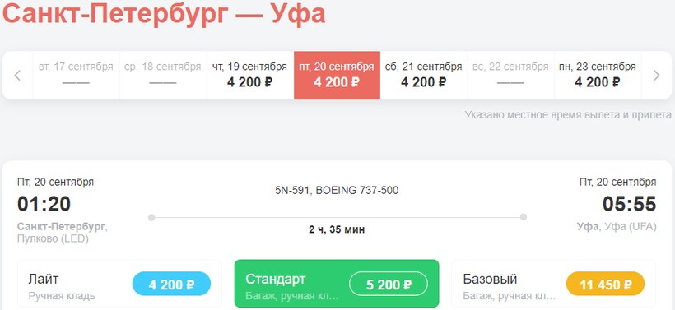The width and height of the screenshot is (675, 310).
Task: Click the yellow 11 450 ₽ price button
Action: 605,285
